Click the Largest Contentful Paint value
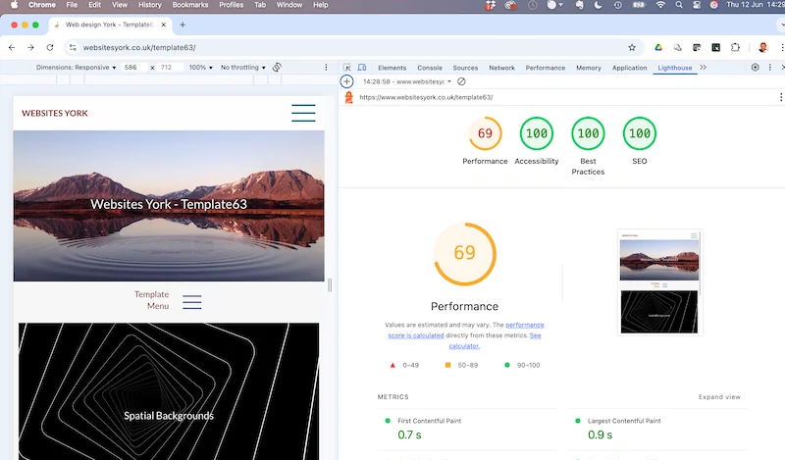 pyautogui.click(x=600, y=434)
